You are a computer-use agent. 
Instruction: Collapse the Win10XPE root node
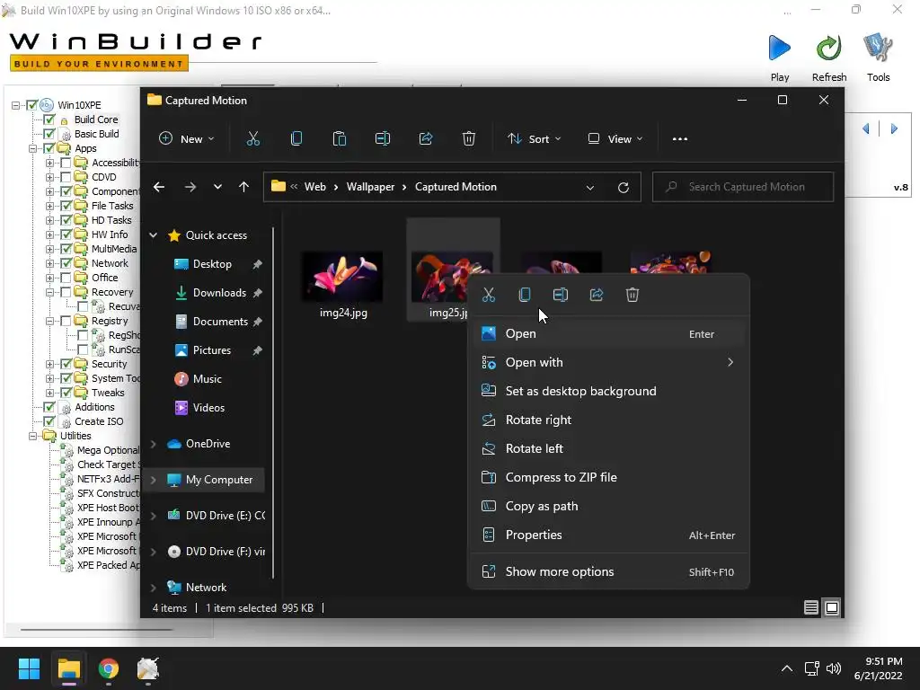coord(16,105)
